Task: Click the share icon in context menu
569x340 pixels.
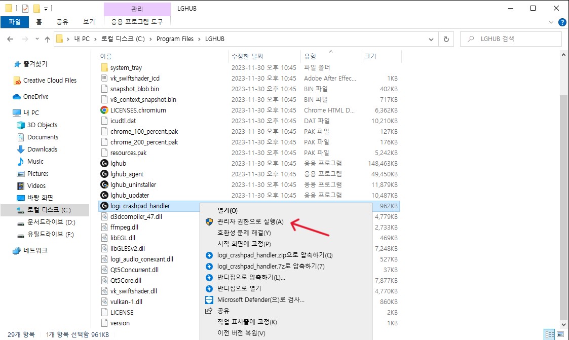Action: click(x=209, y=311)
